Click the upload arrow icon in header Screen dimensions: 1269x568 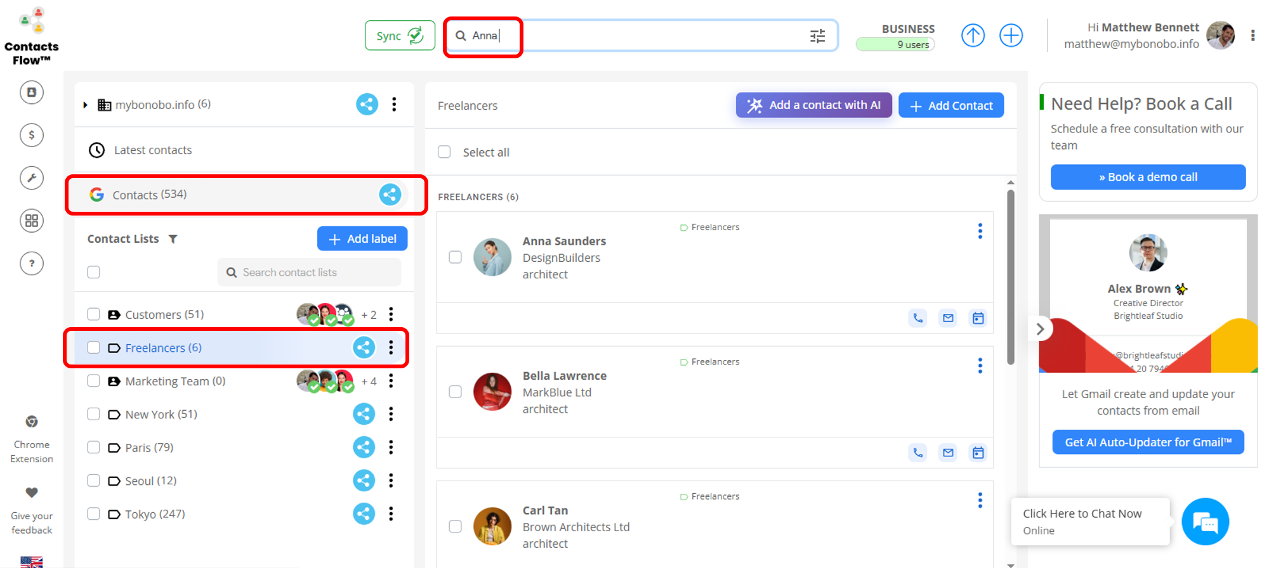click(x=973, y=35)
